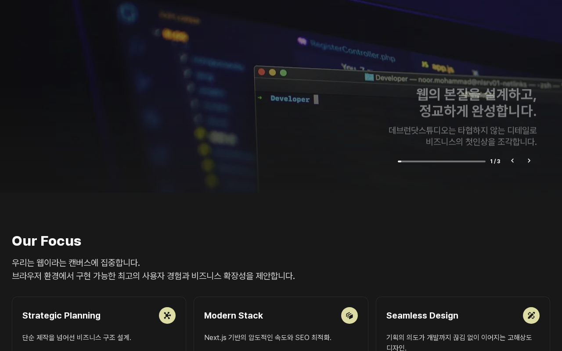
Task: Click the hero subtitle line '비즈니스의 첫인상을 조각합니다.'
Action: point(481,142)
